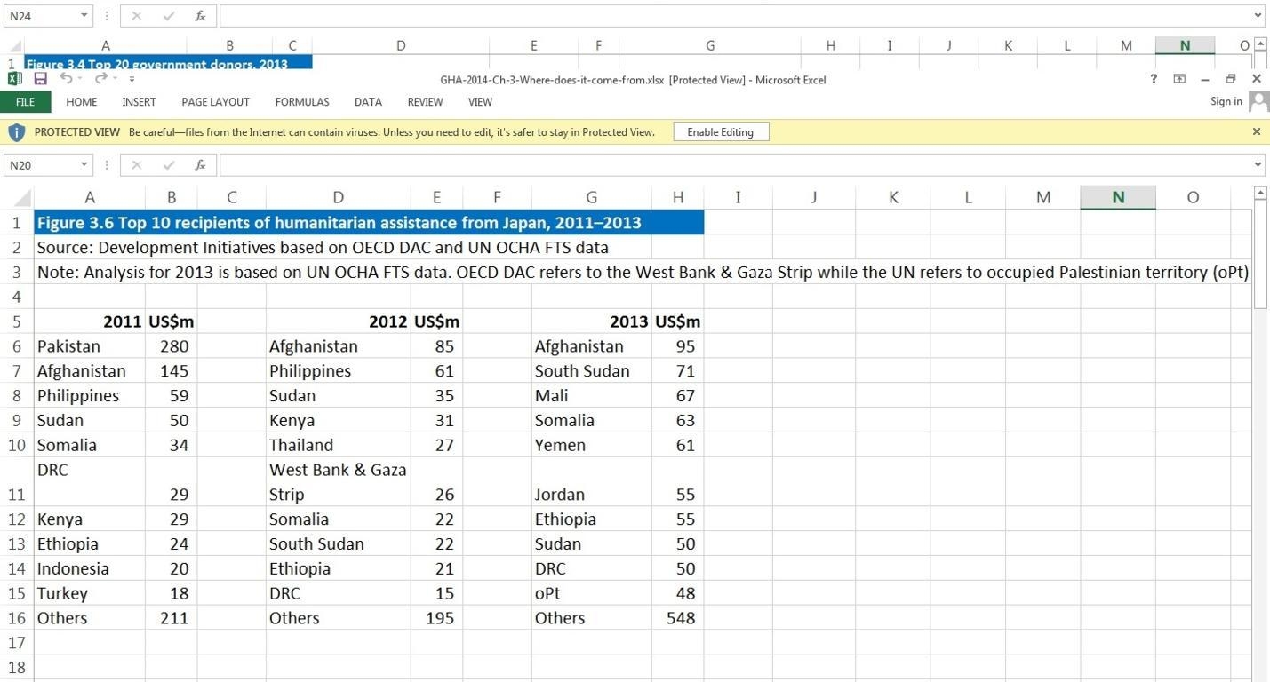The height and width of the screenshot is (682, 1270).
Task: Open Microsoft Excel Help question mark
Action: pos(1154,79)
